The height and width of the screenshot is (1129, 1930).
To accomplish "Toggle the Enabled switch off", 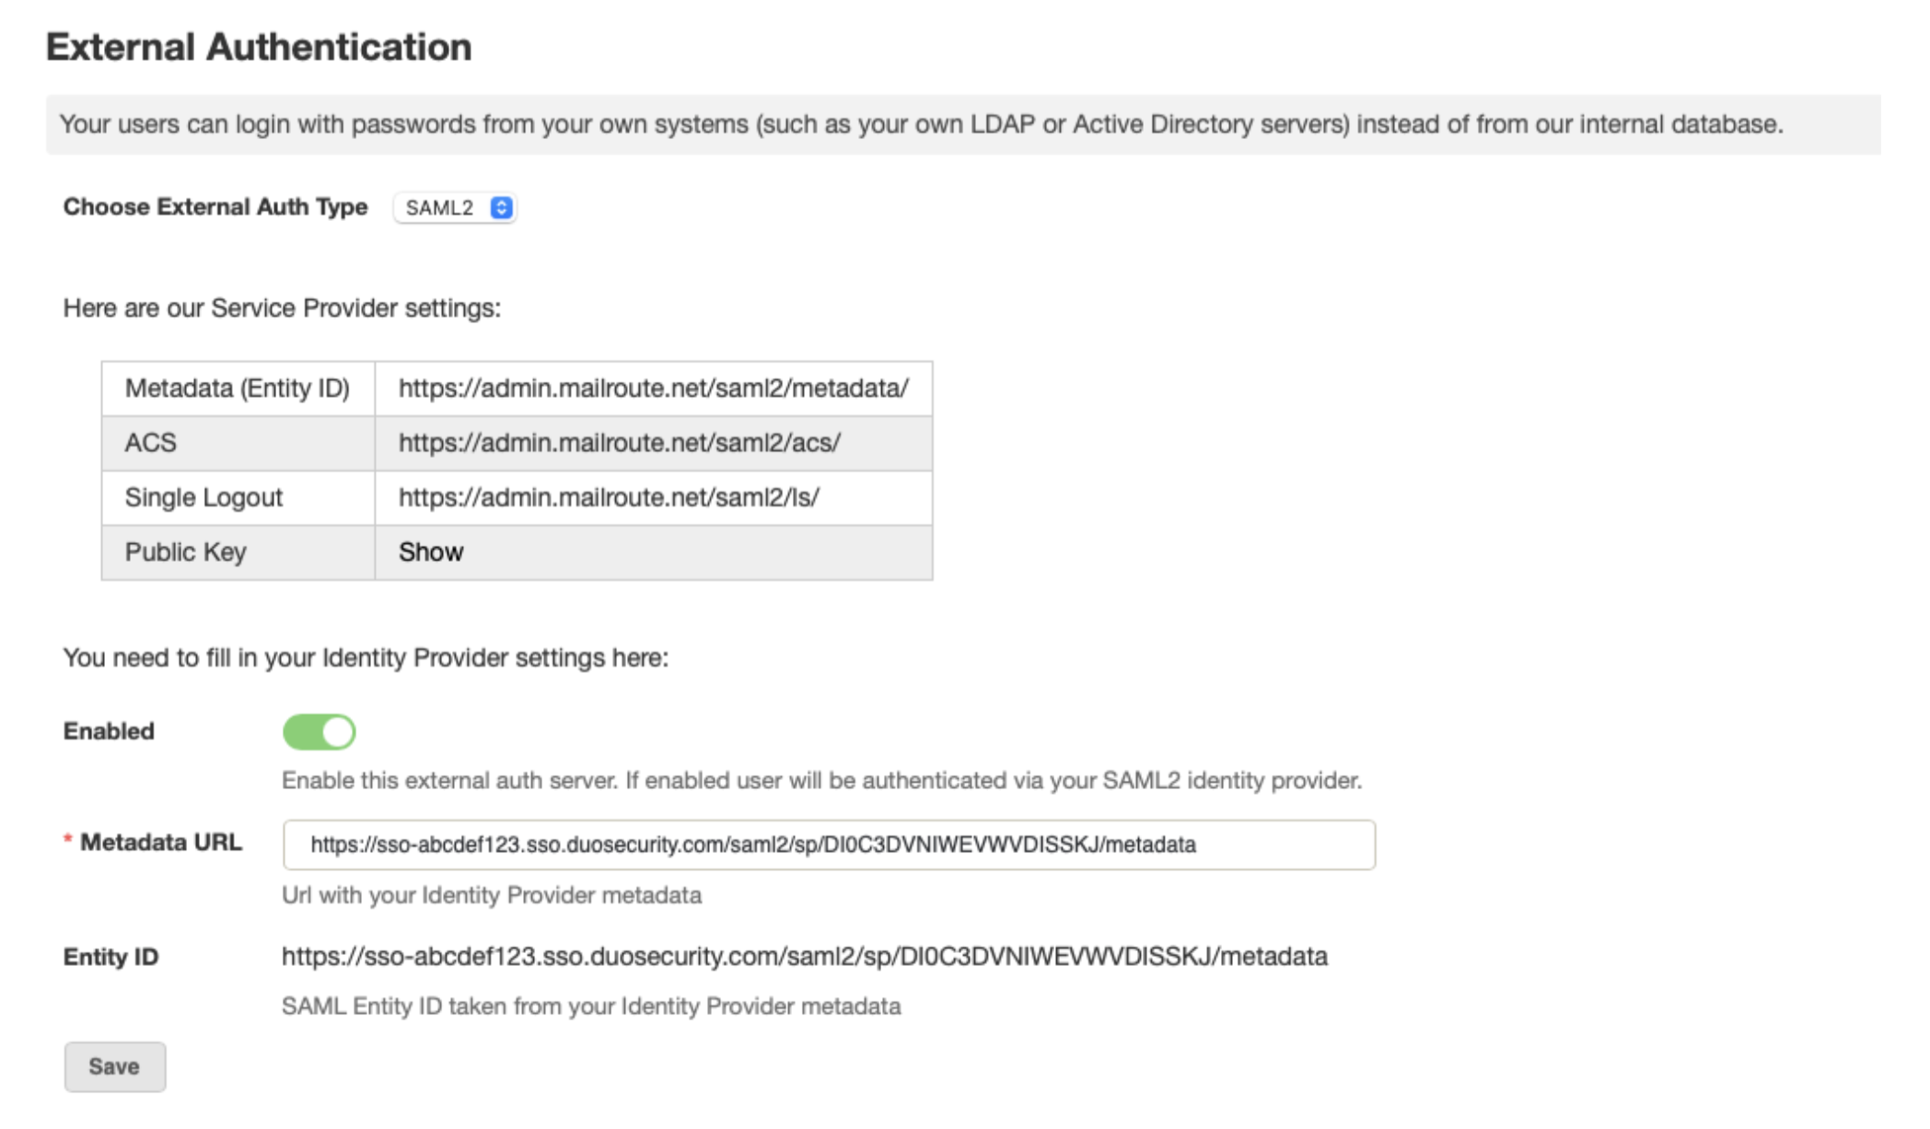I will click(319, 732).
